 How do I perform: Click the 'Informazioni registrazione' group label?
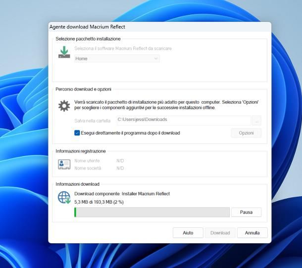tap(81, 151)
